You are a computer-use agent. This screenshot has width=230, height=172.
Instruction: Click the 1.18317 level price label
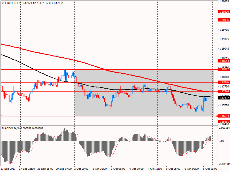click(x=224, y=69)
